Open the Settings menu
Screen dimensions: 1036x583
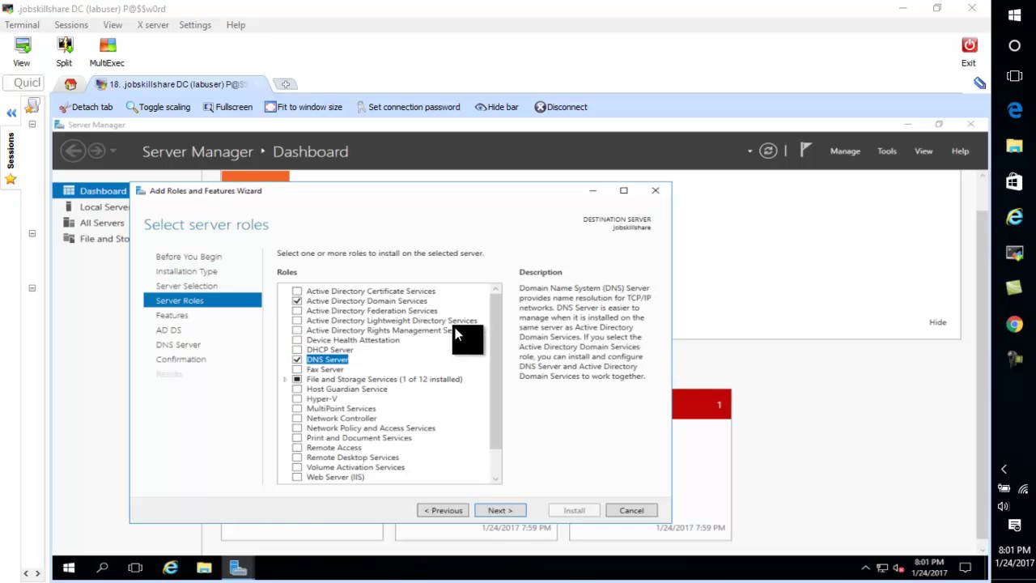(195, 25)
